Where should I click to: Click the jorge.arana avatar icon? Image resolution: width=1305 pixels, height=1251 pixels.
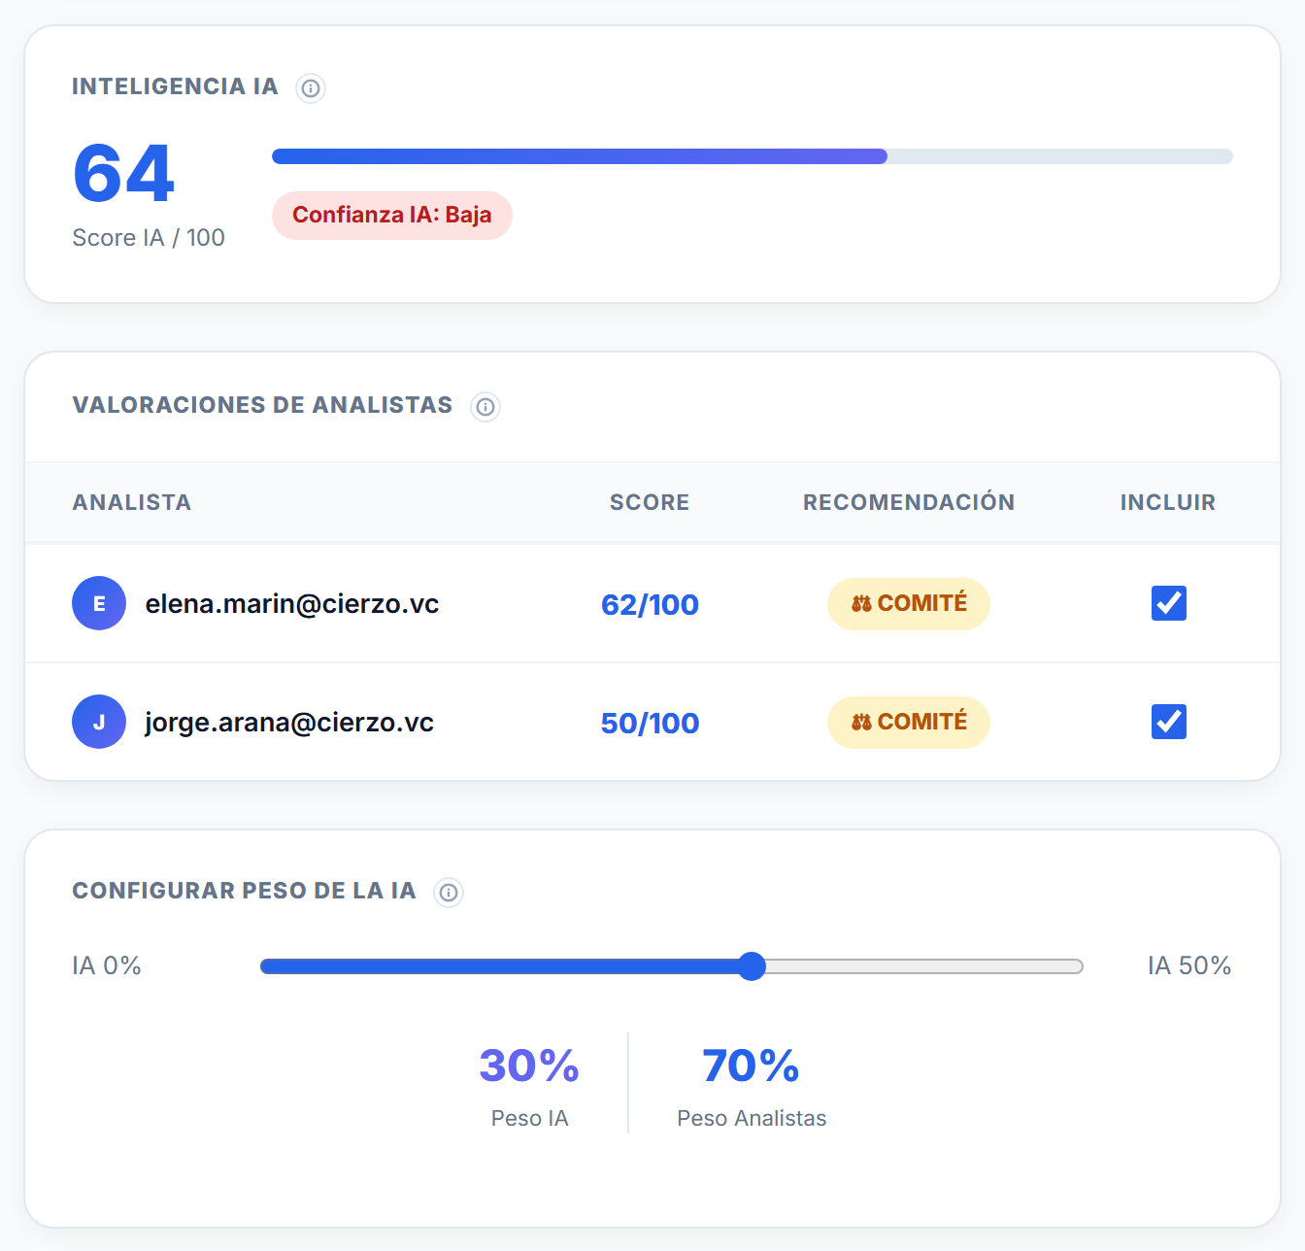(x=99, y=722)
